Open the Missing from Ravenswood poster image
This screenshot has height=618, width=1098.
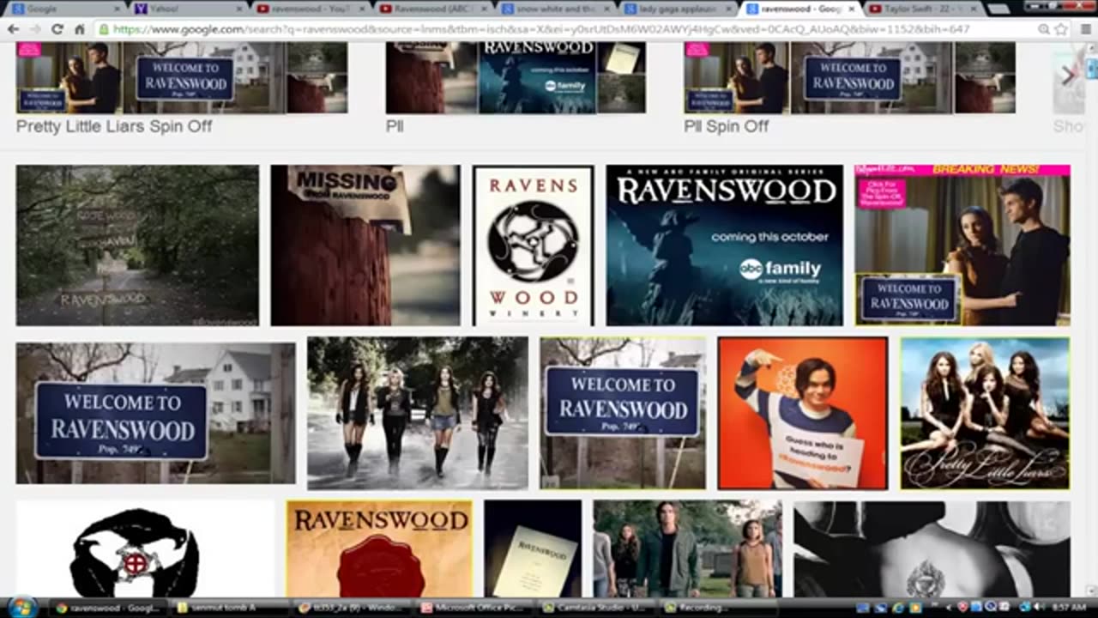pyautogui.click(x=365, y=245)
